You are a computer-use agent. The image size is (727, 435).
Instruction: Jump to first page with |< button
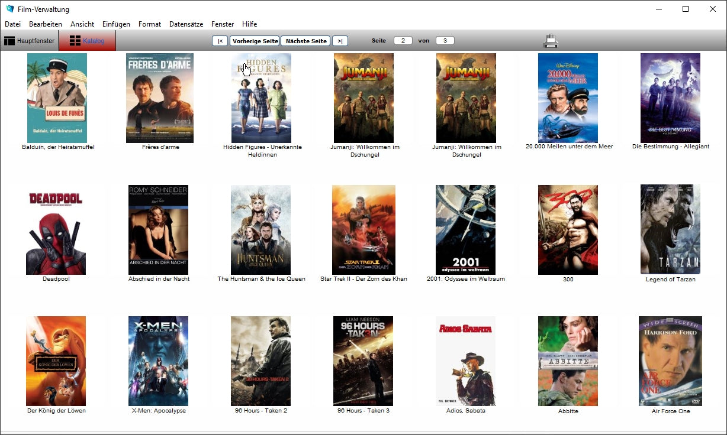(x=220, y=41)
